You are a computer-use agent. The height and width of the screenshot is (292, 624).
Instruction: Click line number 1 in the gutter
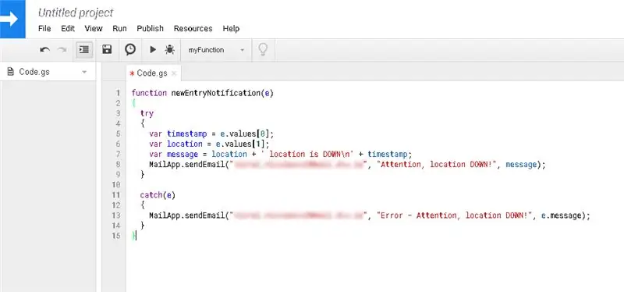[118, 93]
